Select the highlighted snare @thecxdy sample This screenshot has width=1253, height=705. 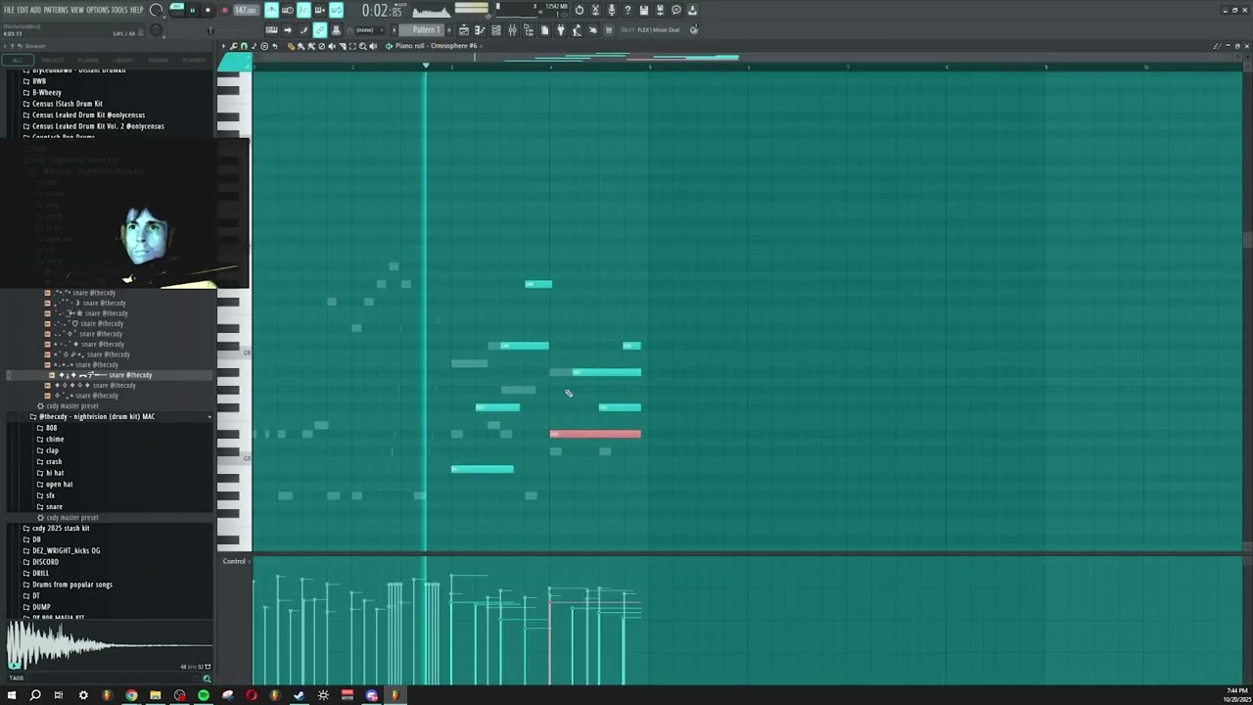pyautogui.click(x=106, y=375)
